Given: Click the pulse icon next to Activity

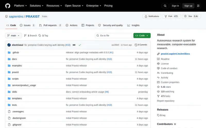Looking at the screenshot, I should point(158,78).
